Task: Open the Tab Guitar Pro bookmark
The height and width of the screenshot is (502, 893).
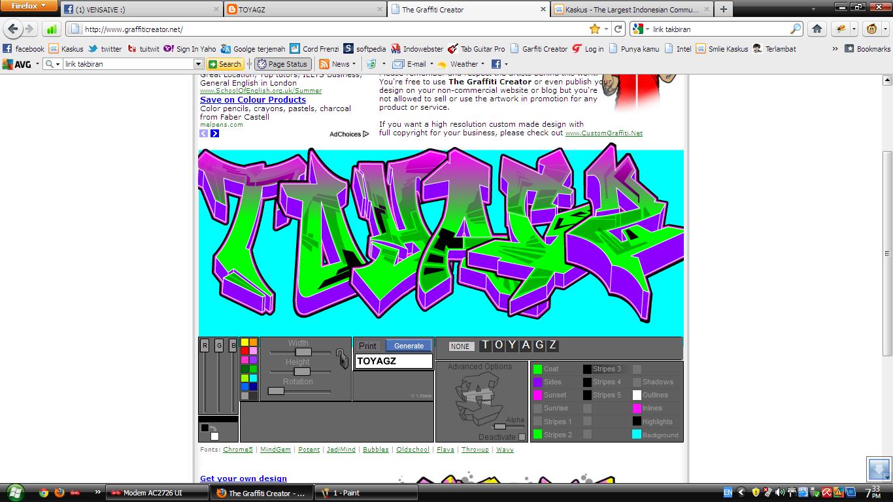Action: coord(476,48)
